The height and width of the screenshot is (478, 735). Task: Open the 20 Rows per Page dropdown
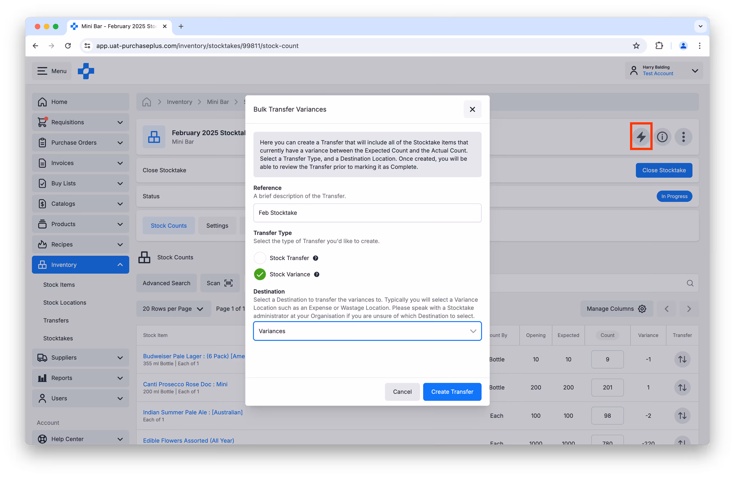[x=174, y=309]
